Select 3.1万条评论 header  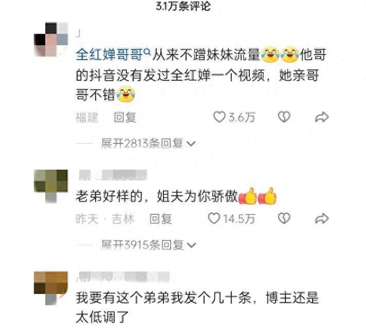pos(183,6)
